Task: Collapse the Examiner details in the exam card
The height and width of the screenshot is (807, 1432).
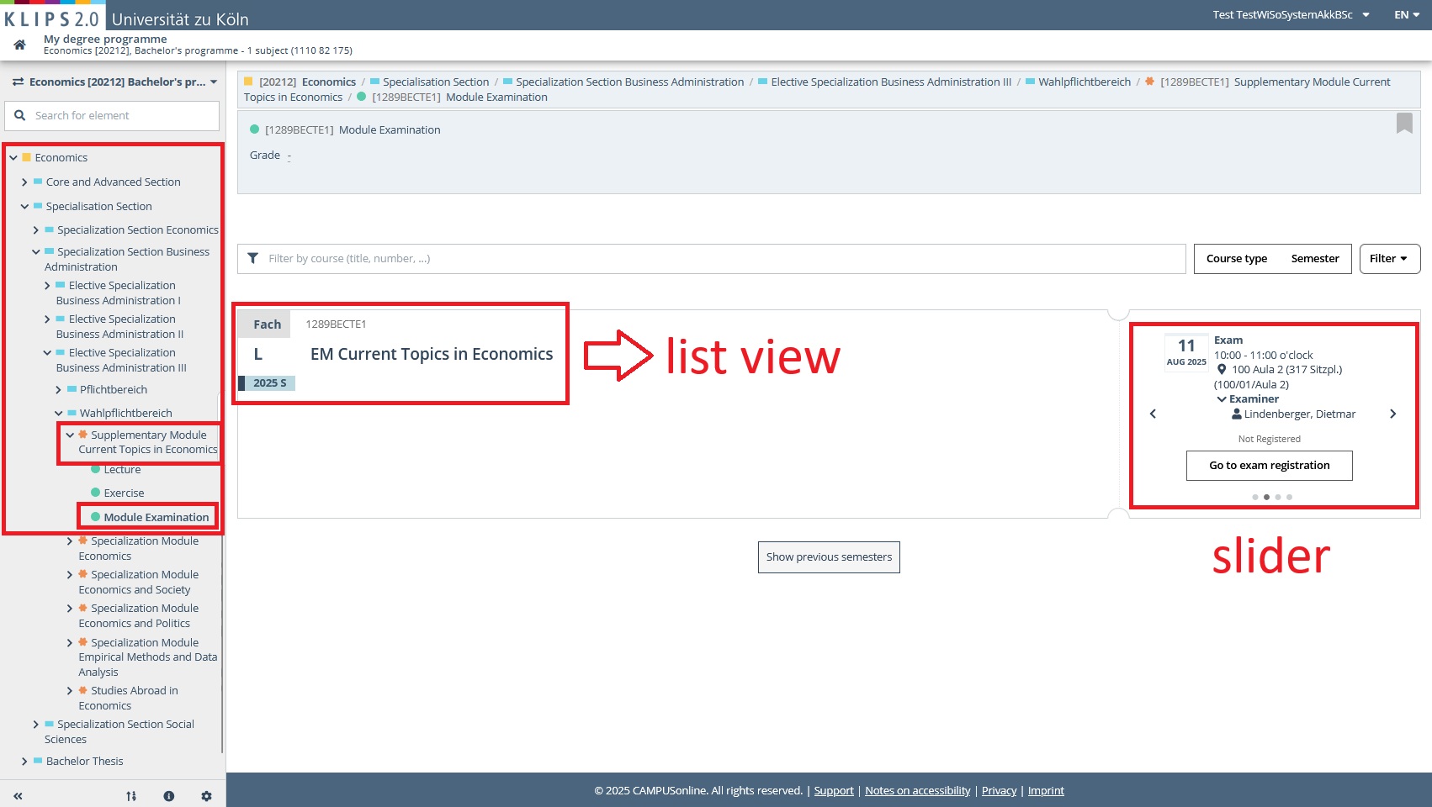Action: click(x=1222, y=399)
